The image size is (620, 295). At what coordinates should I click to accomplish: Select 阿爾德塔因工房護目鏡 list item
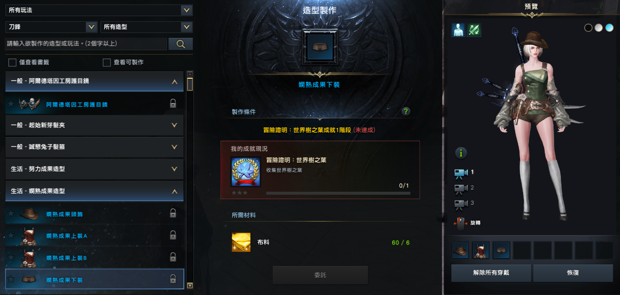[x=94, y=104]
